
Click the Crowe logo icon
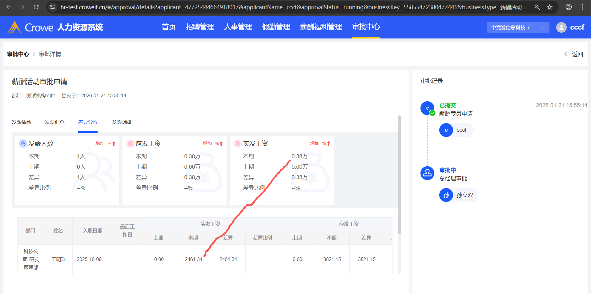coord(14,27)
